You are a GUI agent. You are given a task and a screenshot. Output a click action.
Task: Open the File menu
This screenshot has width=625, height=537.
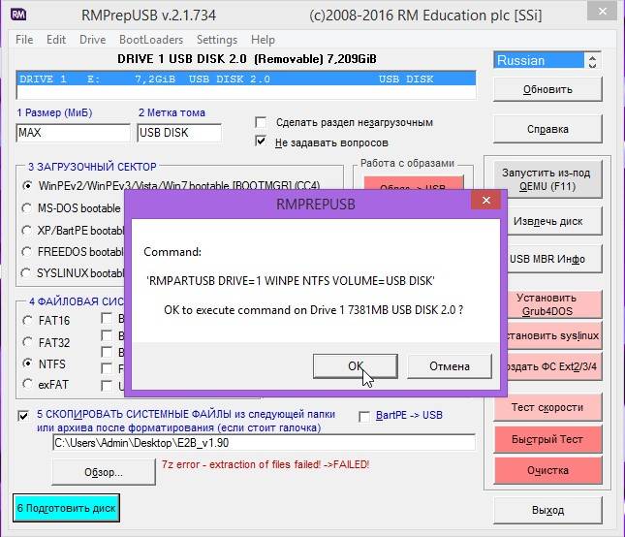[24, 40]
